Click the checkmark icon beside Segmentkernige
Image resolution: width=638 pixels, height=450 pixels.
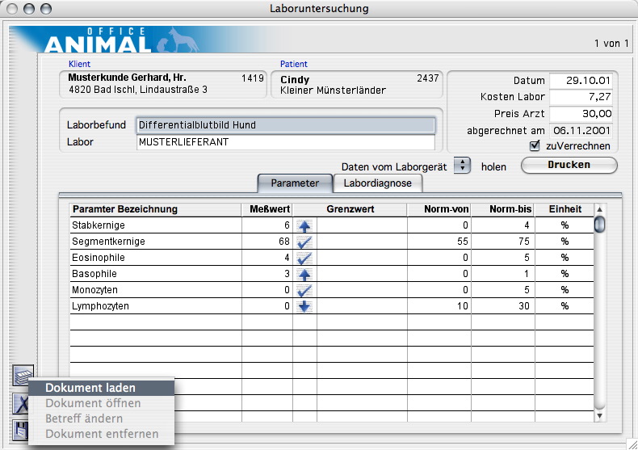tap(304, 242)
